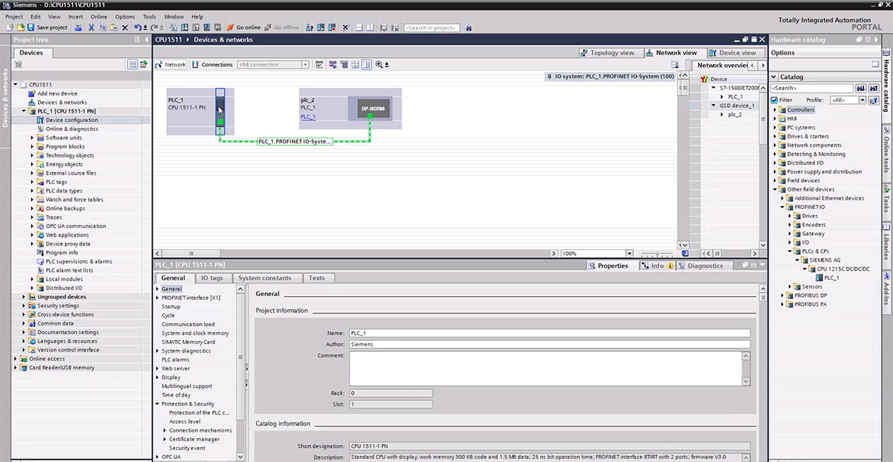This screenshot has height=462, width=893.
Task: Expand the Controllers catalog folder
Action: point(775,110)
